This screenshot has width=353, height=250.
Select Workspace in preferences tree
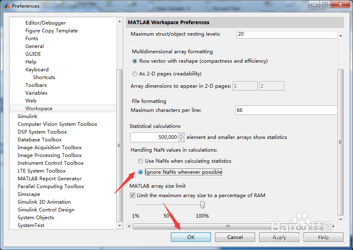[63, 109]
